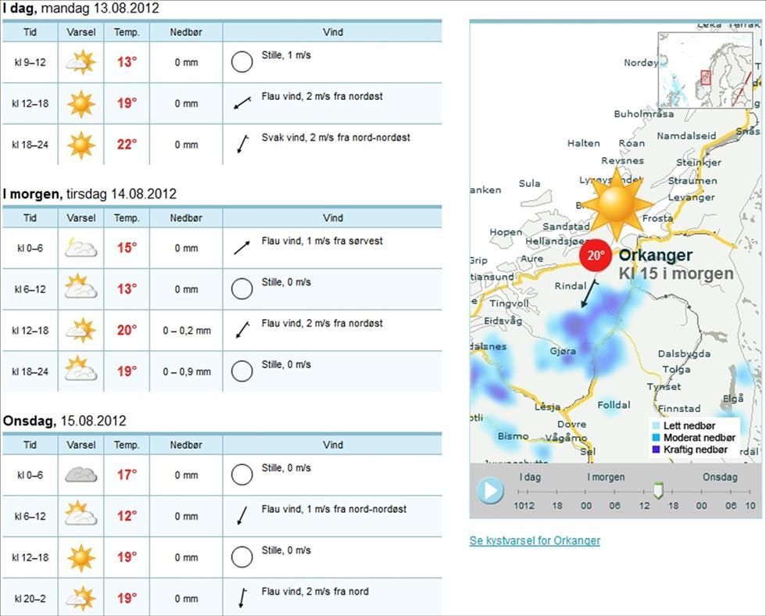The image size is (766, 616).
Task: Click the calm wind circle for today kl 9–12
Action: (x=242, y=62)
